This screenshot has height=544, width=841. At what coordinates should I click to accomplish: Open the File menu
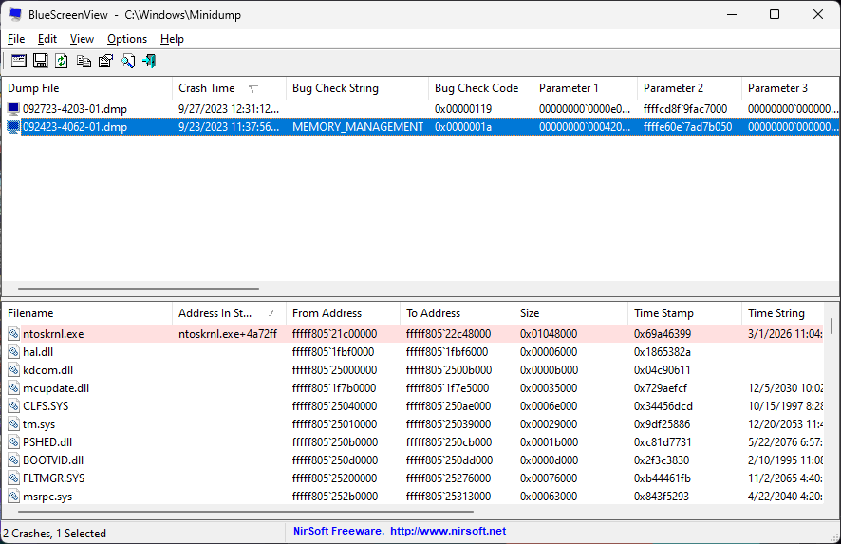click(16, 39)
